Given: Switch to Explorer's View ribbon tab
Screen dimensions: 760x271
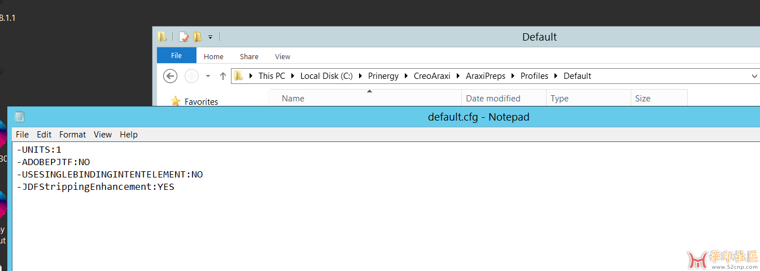Looking at the screenshot, I should [282, 56].
